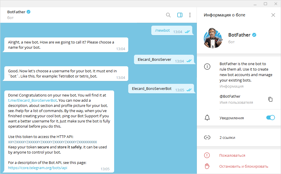The width and height of the screenshot is (281, 174).
Task: Select Пожаловаться to report the bot
Action: pyautogui.click(x=232, y=155)
